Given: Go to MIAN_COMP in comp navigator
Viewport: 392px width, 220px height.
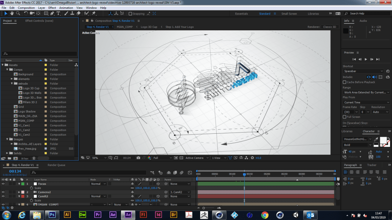Looking at the screenshot, I should [124, 27].
